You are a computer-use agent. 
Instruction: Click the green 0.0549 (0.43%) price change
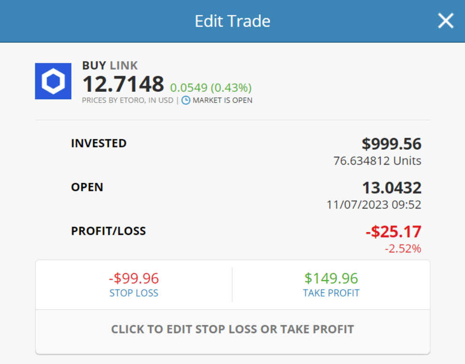pos(211,87)
